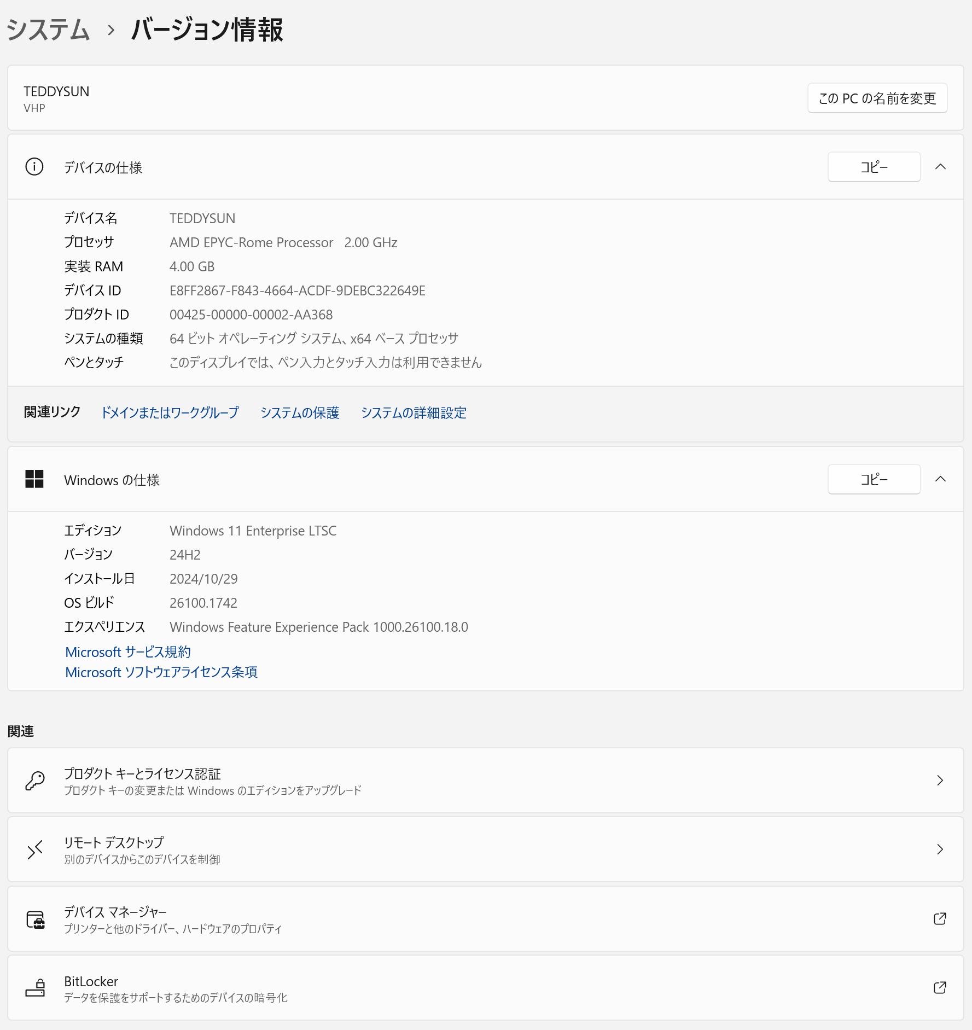This screenshot has width=972, height=1030.
Task: Click この PC の名前を変更 button
Action: 877,98
